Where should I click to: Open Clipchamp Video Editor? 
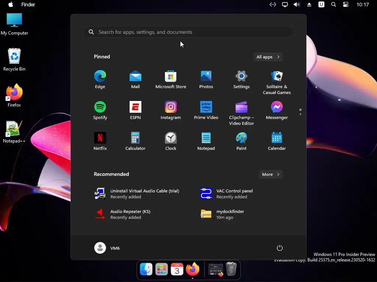(242, 113)
